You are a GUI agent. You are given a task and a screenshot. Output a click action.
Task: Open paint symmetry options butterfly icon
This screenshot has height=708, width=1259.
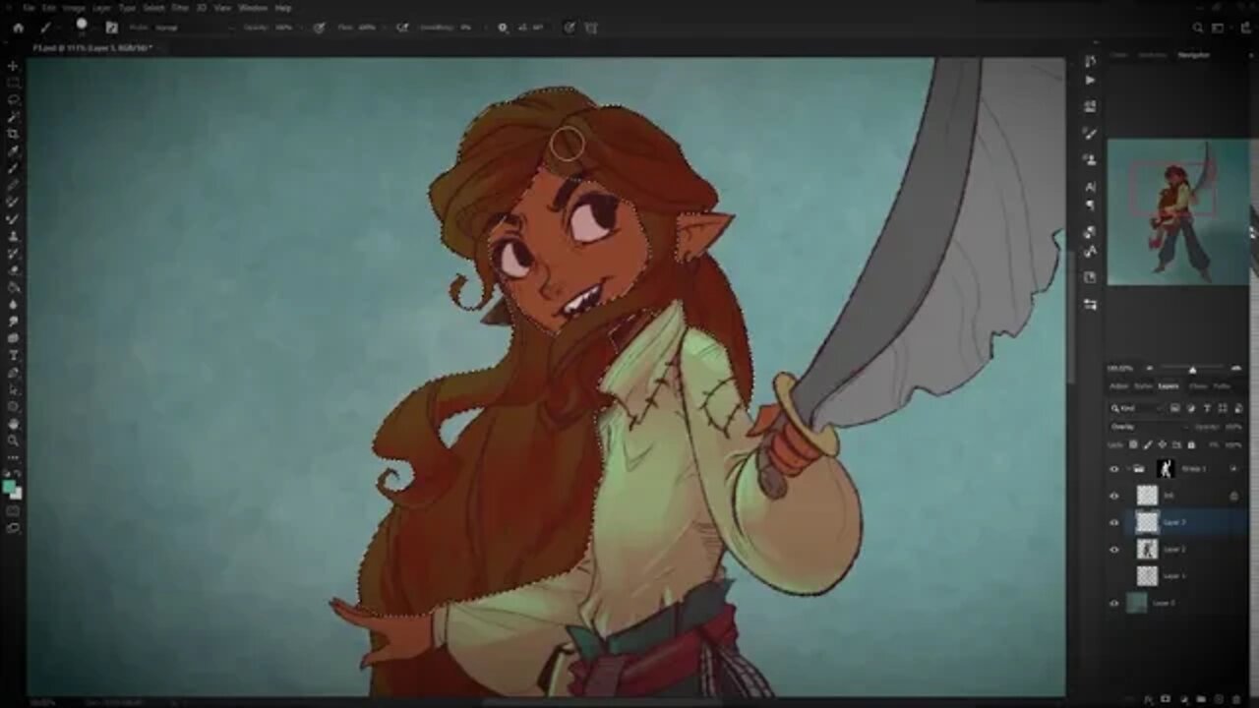[x=591, y=28]
